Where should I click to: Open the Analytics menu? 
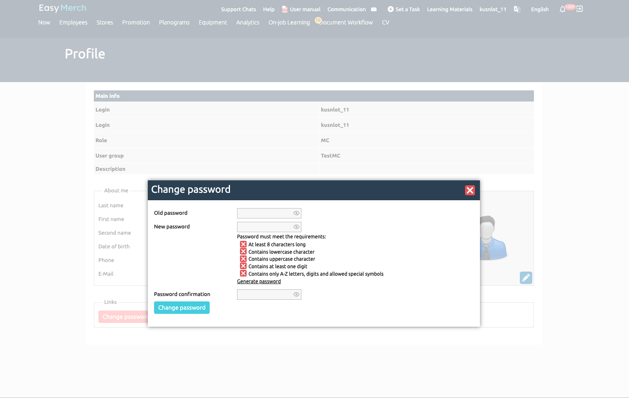point(247,22)
